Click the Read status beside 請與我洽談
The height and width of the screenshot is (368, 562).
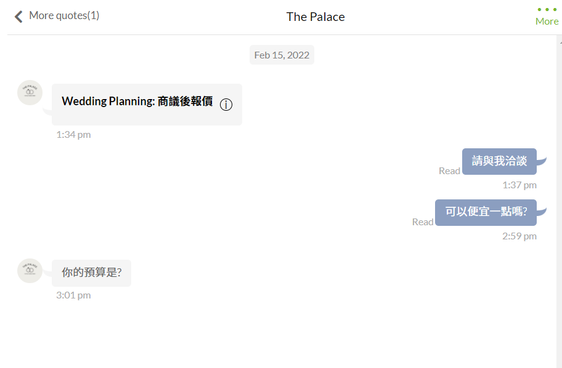(x=449, y=170)
